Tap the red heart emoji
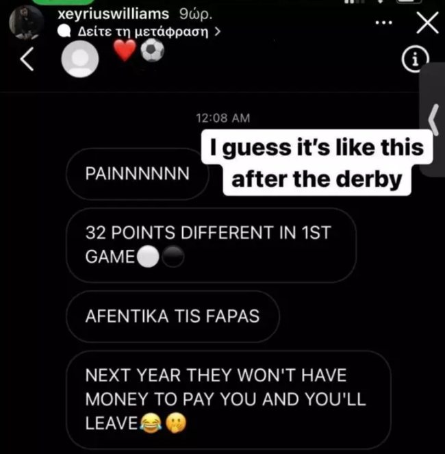 pyautogui.click(x=125, y=50)
